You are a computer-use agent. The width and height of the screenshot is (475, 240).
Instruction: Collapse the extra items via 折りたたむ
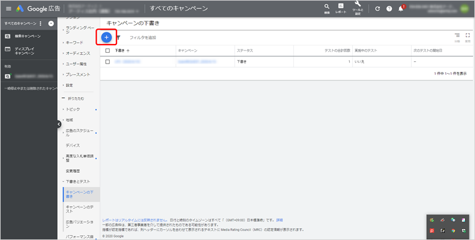point(73,99)
